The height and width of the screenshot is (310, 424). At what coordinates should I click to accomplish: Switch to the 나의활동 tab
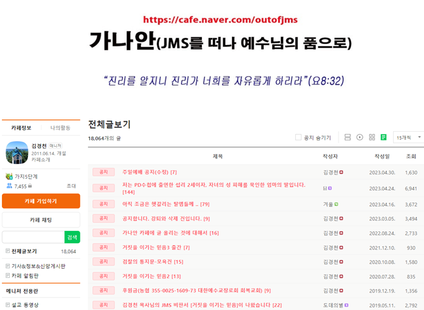[x=60, y=127]
